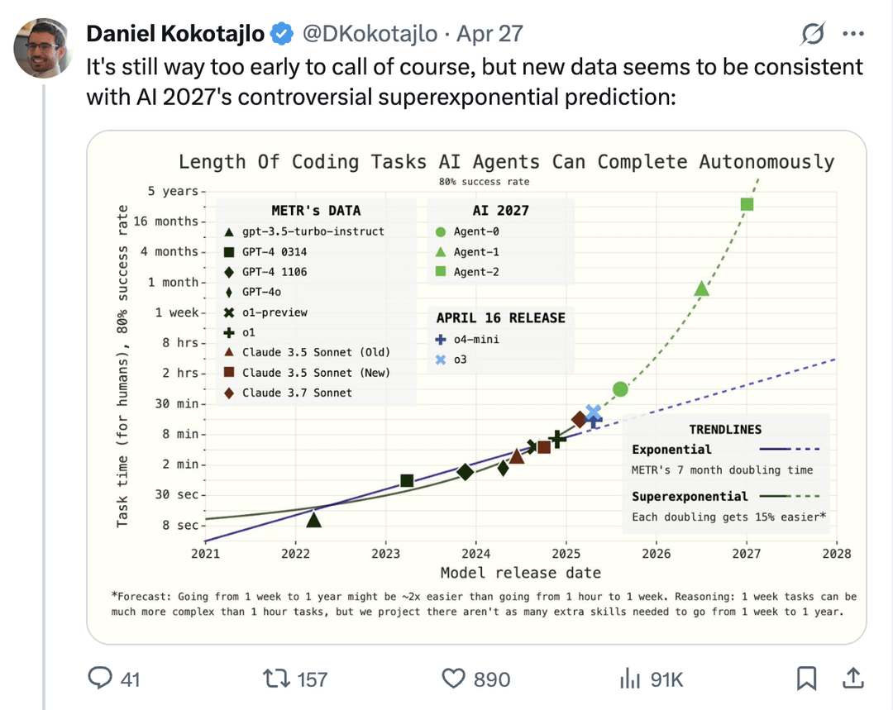The height and width of the screenshot is (710, 893).
Task: Share the tweet via the upload icon
Action: point(853,679)
